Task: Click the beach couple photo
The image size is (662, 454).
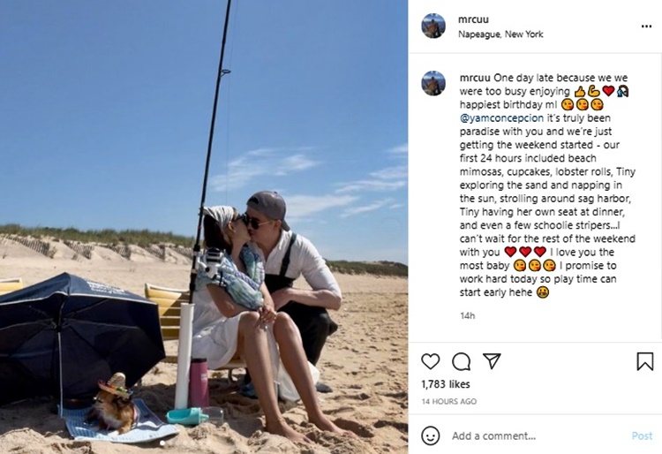Action: coord(204,227)
